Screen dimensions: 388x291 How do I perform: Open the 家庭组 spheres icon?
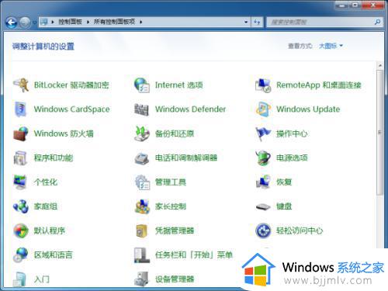21,206
